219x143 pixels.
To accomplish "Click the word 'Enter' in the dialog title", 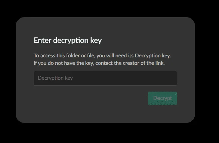I will [43, 40].
